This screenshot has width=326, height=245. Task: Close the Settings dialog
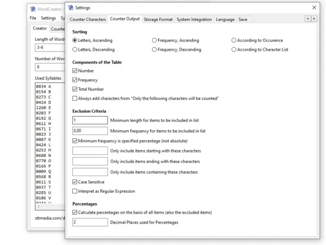tap(314, 7)
